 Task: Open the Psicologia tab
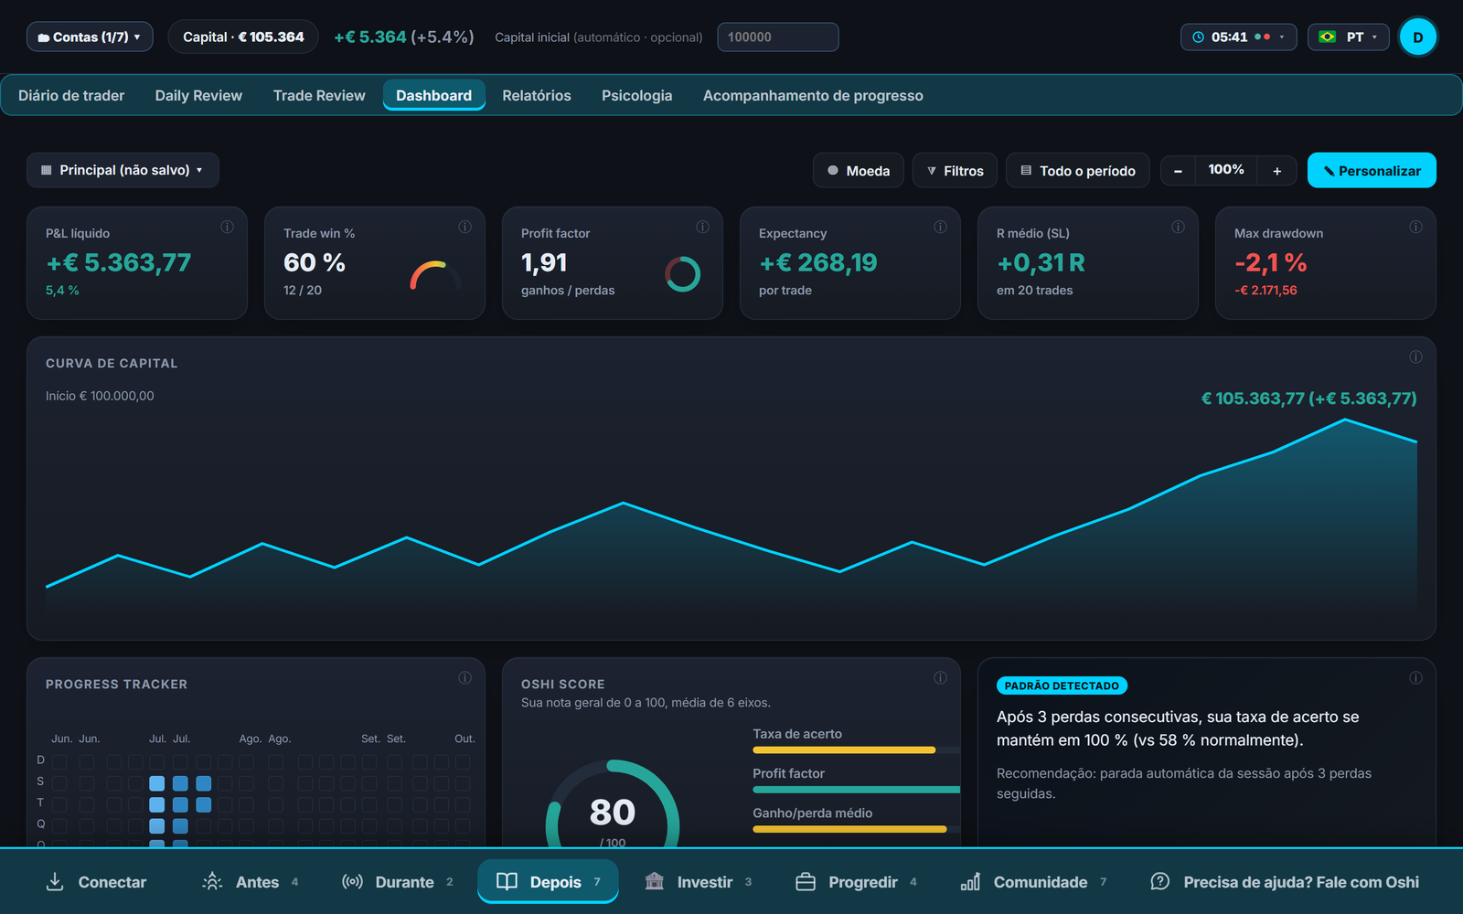(636, 95)
